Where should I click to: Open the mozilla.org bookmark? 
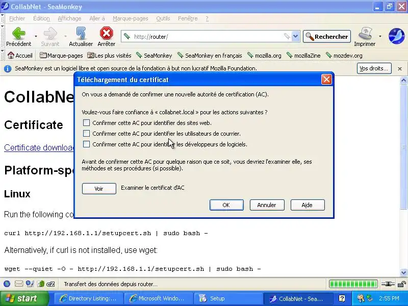pyautogui.click(x=264, y=56)
